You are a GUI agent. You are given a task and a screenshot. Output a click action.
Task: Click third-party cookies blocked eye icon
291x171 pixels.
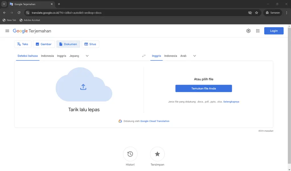point(250,13)
